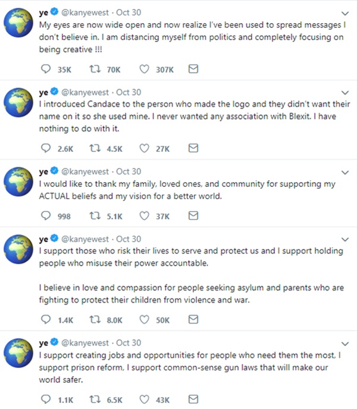The width and height of the screenshot is (357, 409).
Task: Reply to the tweet about Candace and Blexit
Action: pos(47,148)
